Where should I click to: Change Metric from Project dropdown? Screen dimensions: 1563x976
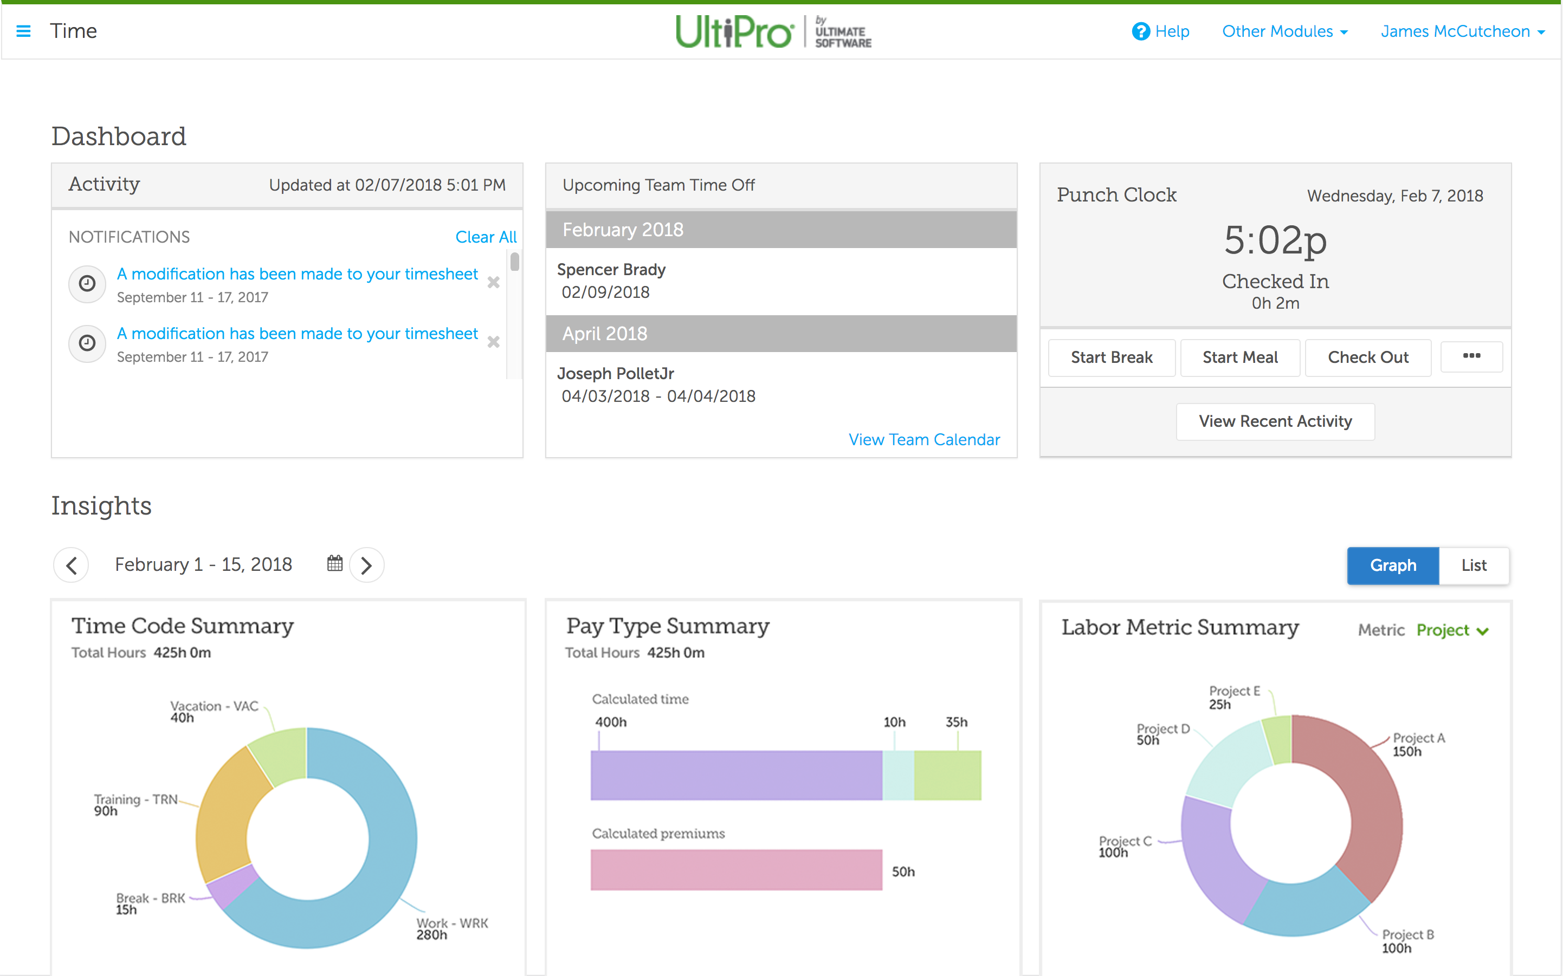click(1452, 630)
